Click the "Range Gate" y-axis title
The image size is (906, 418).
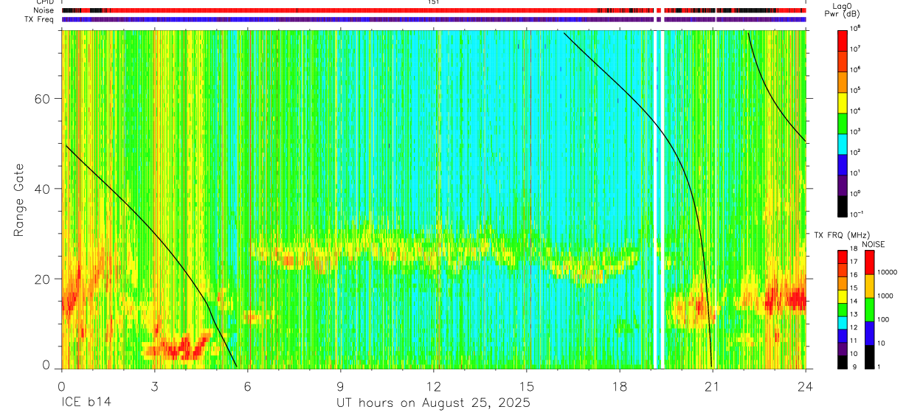click(20, 201)
